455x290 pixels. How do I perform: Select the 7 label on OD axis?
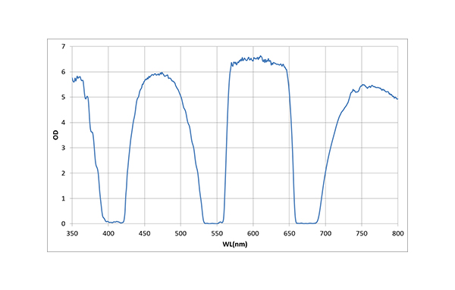[x=64, y=46]
